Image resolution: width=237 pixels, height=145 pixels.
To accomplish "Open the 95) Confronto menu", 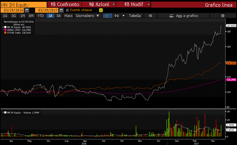I will [x=63, y=5].
